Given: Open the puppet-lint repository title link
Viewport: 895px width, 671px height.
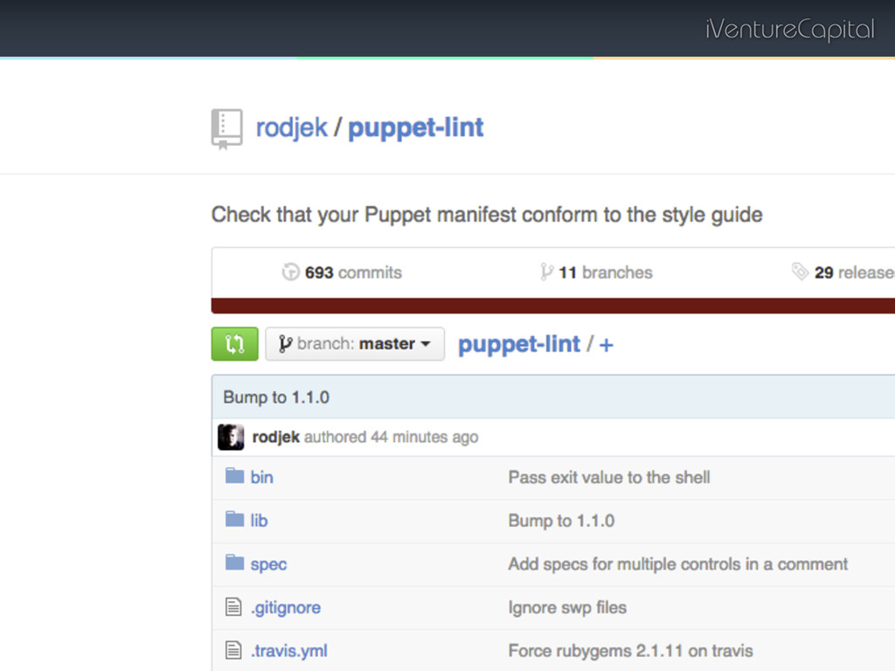Looking at the screenshot, I should 415,128.
